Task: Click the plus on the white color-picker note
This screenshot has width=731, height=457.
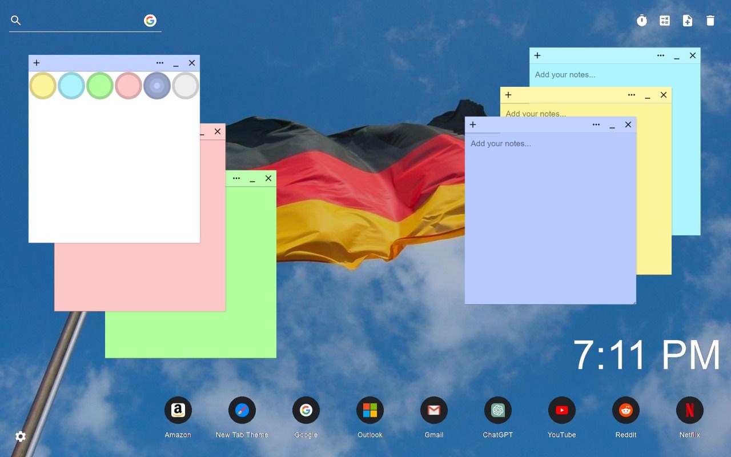Action: [x=37, y=63]
